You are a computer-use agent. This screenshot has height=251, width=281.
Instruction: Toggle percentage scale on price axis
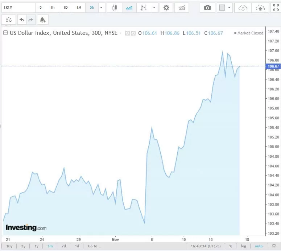click(x=231, y=246)
